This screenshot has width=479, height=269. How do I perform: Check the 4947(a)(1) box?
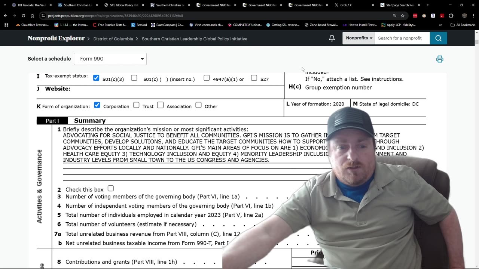point(207,78)
